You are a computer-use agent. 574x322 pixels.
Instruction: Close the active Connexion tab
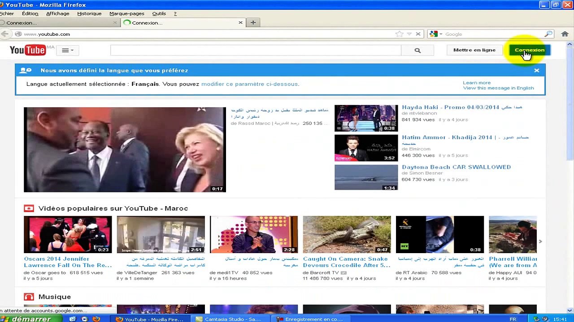tap(240, 22)
